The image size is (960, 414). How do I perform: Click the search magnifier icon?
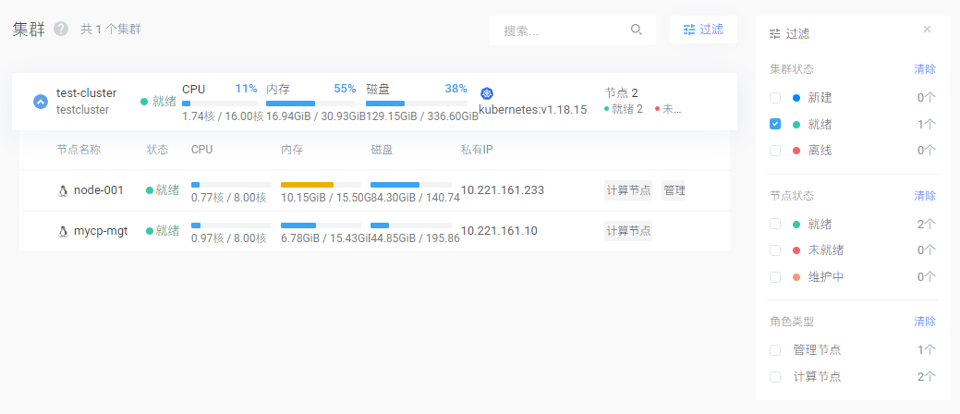point(637,30)
